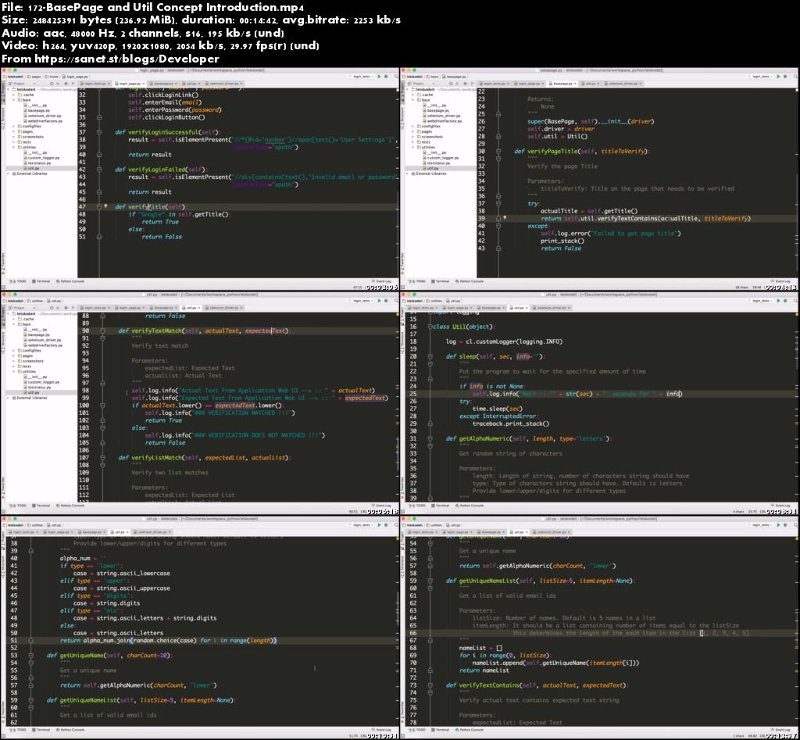This screenshot has width=800, height=740.
Task: Select teststatus.py in verifyTextMatch frame tree
Action: 39,388
